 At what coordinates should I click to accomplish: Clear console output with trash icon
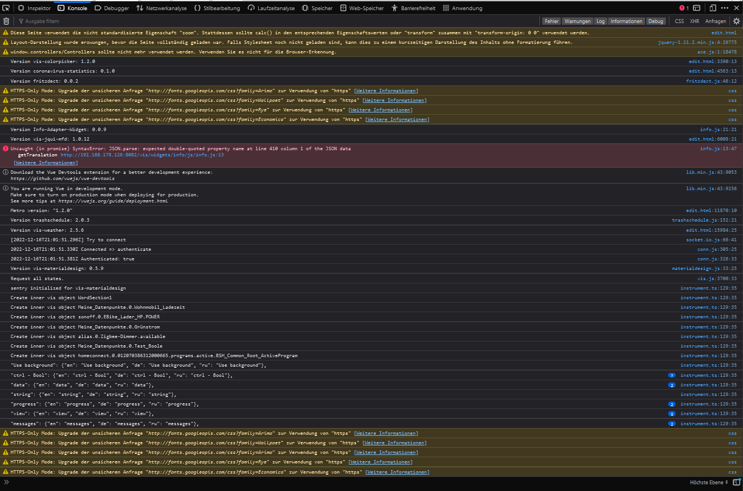(x=6, y=21)
